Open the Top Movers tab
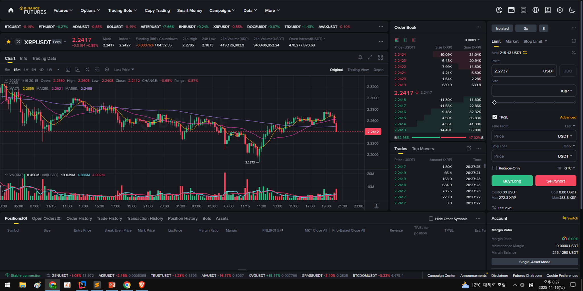Viewport: 583px width, 291px height. [423, 148]
